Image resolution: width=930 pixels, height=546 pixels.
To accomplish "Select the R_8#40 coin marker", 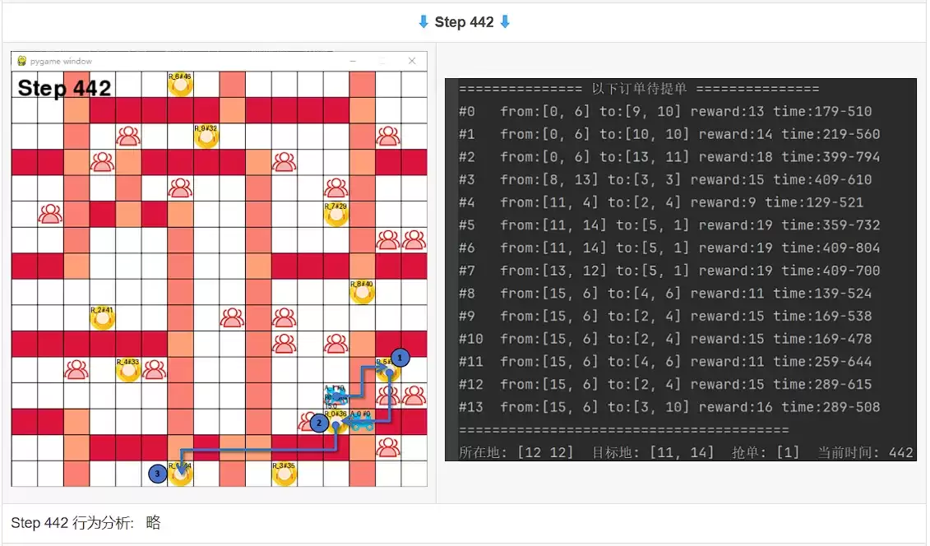I will [362, 292].
